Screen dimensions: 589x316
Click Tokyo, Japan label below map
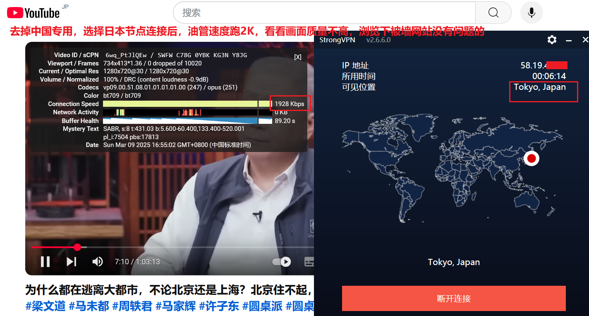click(454, 262)
